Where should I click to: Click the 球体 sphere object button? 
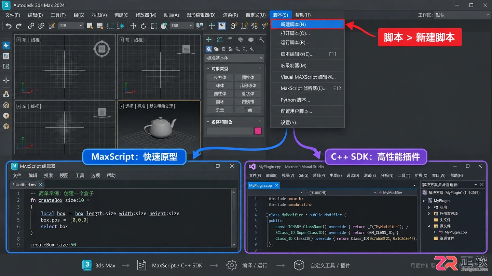220,86
